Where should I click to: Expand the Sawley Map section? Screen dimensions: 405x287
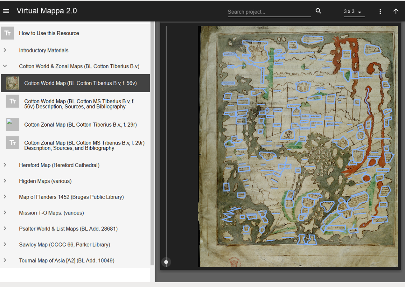[5, 244]
